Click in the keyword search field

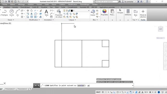click(x=106, y=2)
